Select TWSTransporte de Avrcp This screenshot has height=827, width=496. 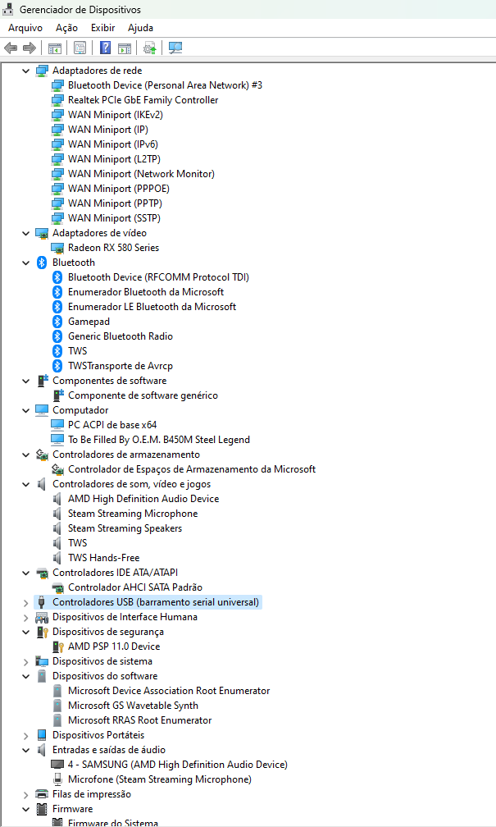point(121,366)
